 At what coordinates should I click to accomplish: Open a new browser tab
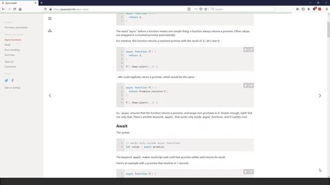[41, 3]
